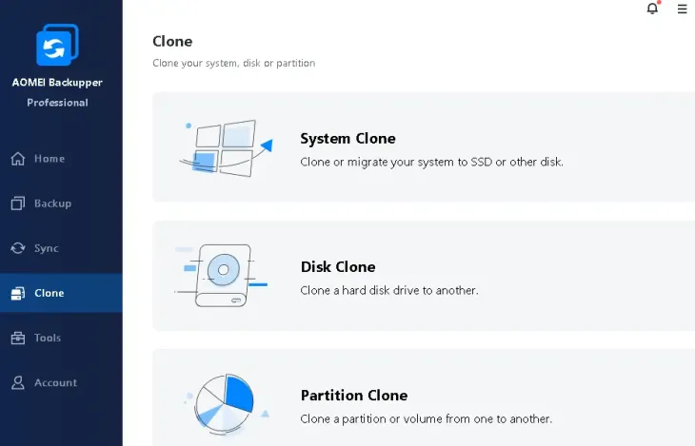
Task: Select the System Clone option
Action: pos(347,139)
